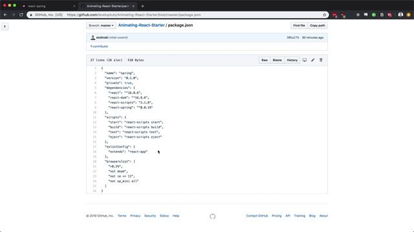Go back to the previous page
414x232 pixels.
point(6,15)
